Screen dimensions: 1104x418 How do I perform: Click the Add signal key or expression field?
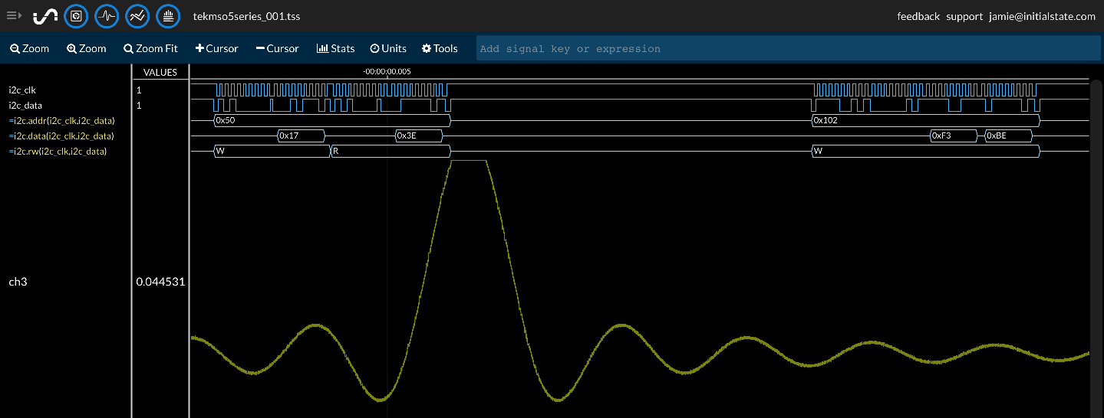(788, 48)
